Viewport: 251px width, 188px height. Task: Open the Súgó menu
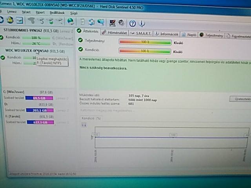tap(74, 13)
